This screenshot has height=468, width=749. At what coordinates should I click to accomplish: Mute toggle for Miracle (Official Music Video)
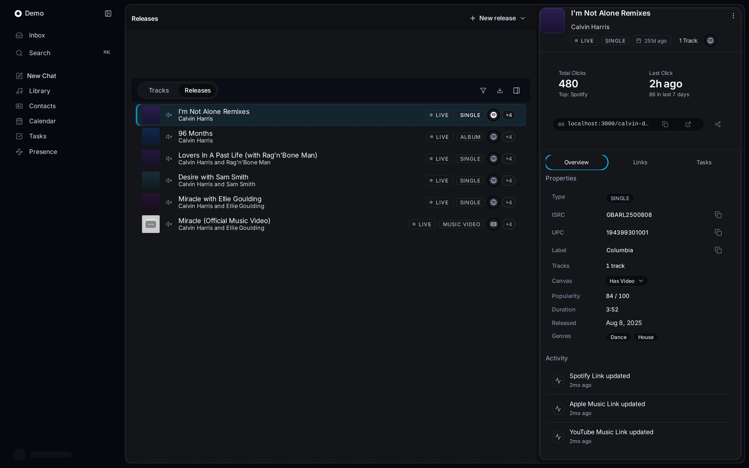[x=169, y=224]
